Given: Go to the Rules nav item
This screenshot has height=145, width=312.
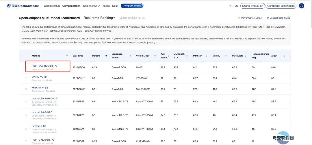Looking at the screenshot, I should pos(106,6).
